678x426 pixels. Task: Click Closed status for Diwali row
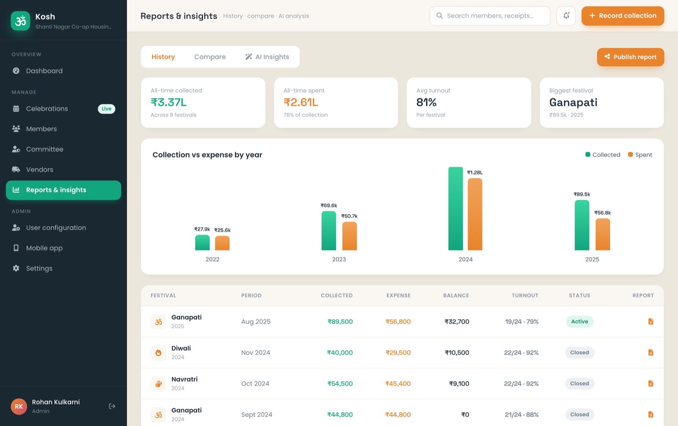point(580,353)
